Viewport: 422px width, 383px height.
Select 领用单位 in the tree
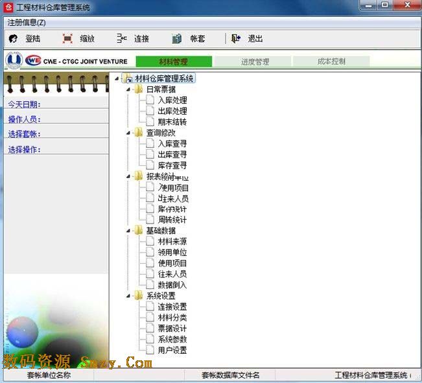pos(172,252)
